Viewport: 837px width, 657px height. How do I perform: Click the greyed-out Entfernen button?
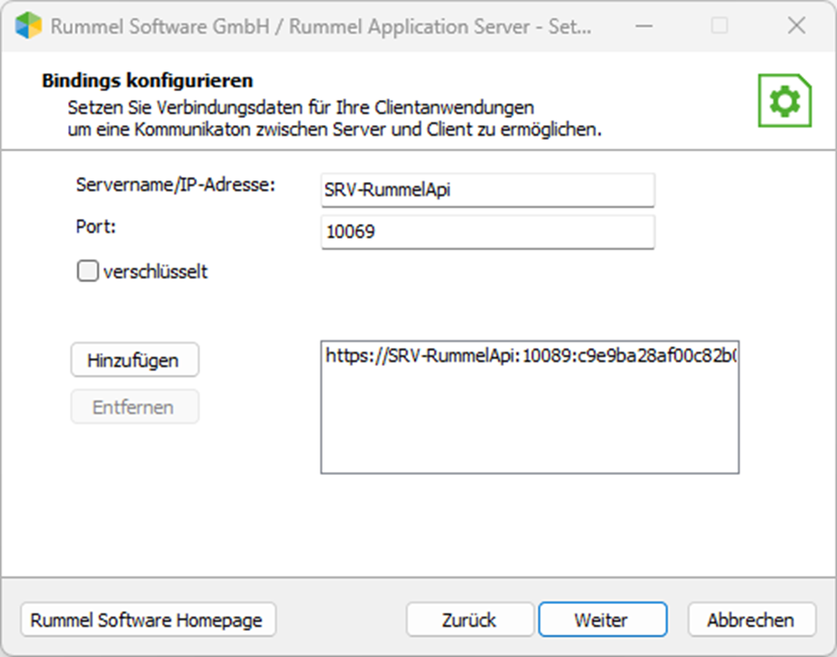134,407
